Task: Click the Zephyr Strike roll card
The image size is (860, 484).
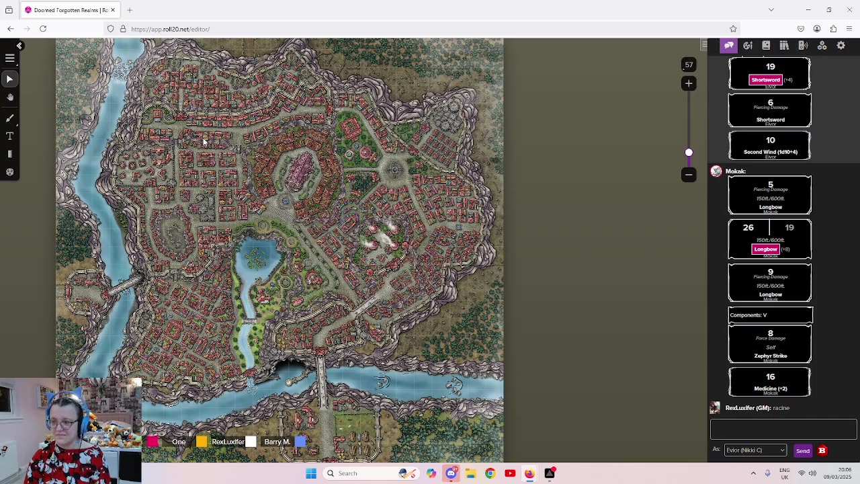Action: tap(770, 344)
